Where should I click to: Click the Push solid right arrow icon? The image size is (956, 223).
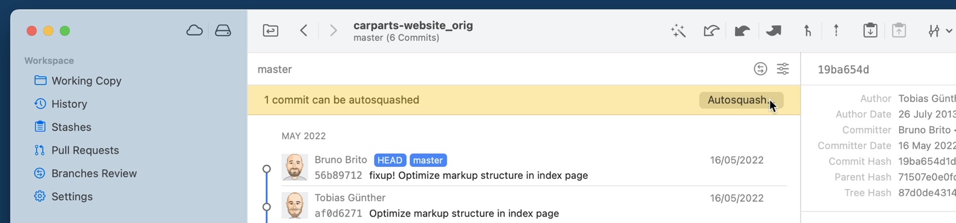click(773, 31)
